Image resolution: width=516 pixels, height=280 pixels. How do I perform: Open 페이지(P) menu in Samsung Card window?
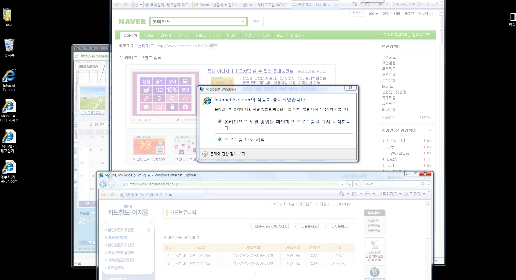(x=390, y=194)
